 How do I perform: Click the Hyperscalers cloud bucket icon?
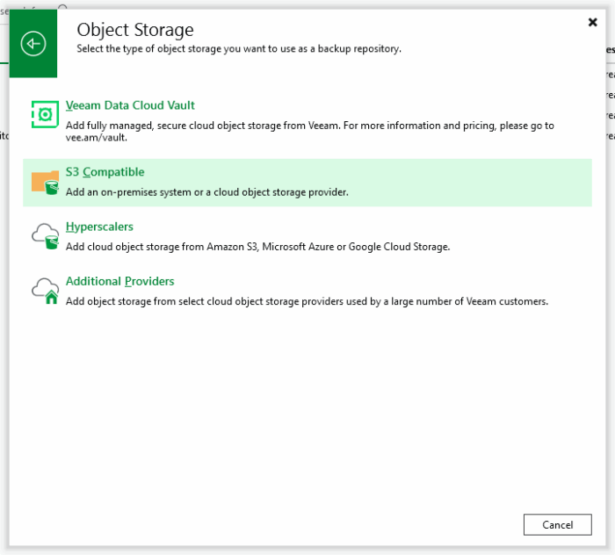point(45,236)
